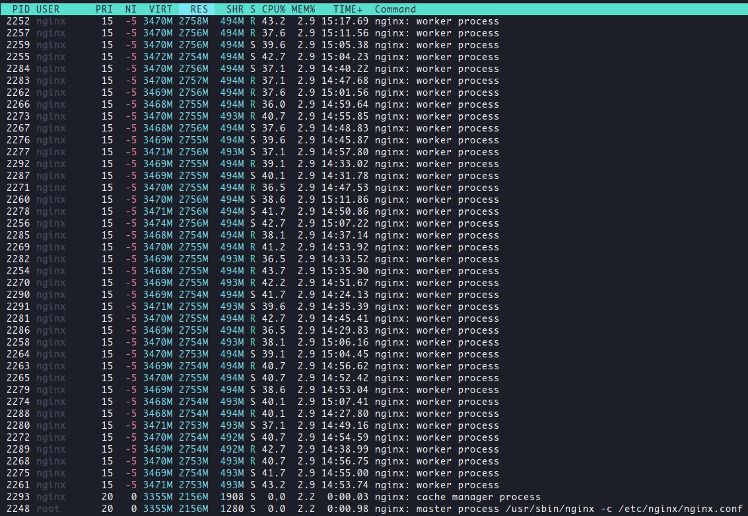This screenshot has width=748, height=516.
Task: Select process row with PID 2267
Action: click(x=374, y=128)
